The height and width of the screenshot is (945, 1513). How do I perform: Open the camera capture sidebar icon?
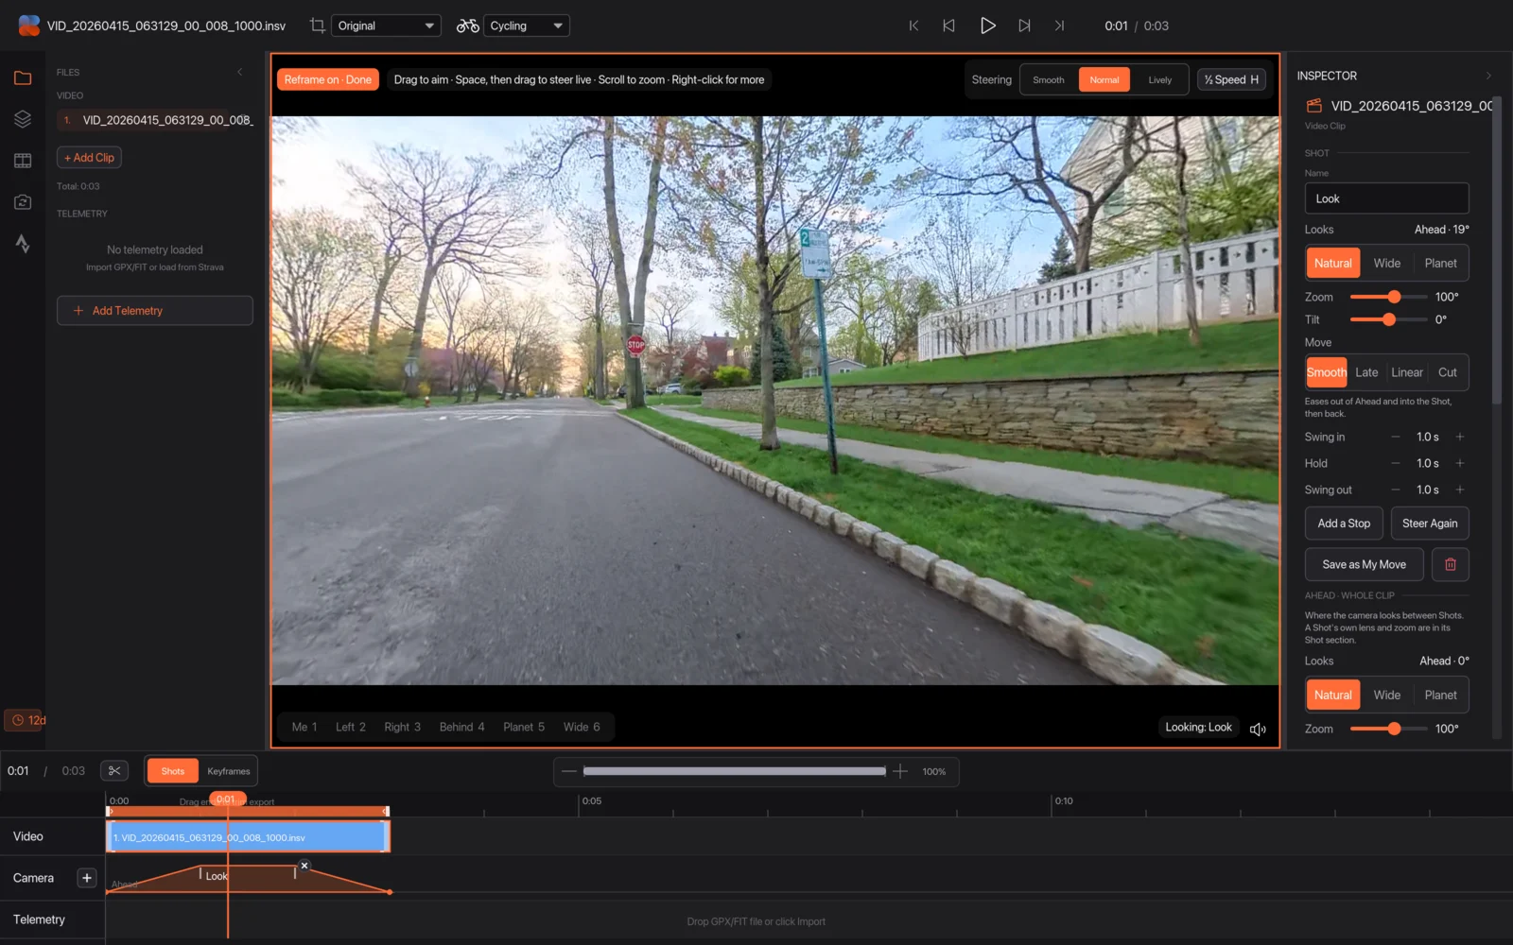pyautogui.click(x=23, y=202)
